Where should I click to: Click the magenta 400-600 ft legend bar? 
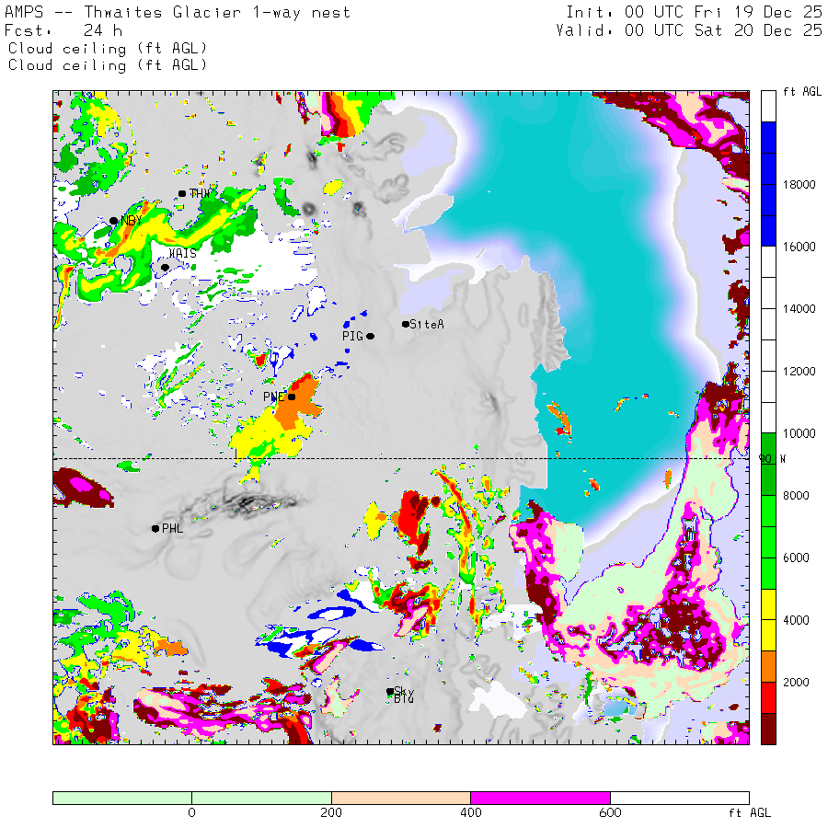(539, 798)
